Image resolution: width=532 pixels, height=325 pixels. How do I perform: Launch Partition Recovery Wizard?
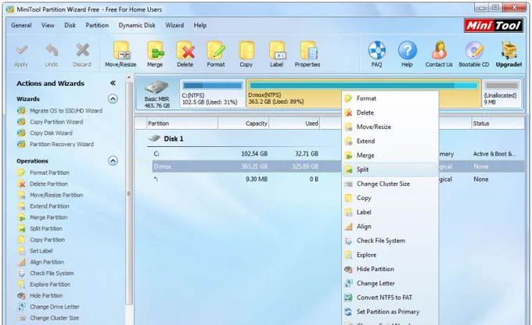click(x=62, y=145)
